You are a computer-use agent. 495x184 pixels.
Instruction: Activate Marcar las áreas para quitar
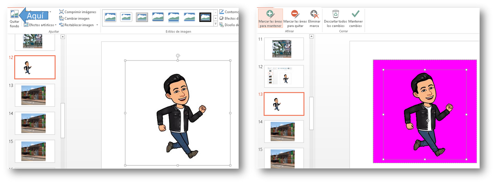click(295, 19)
